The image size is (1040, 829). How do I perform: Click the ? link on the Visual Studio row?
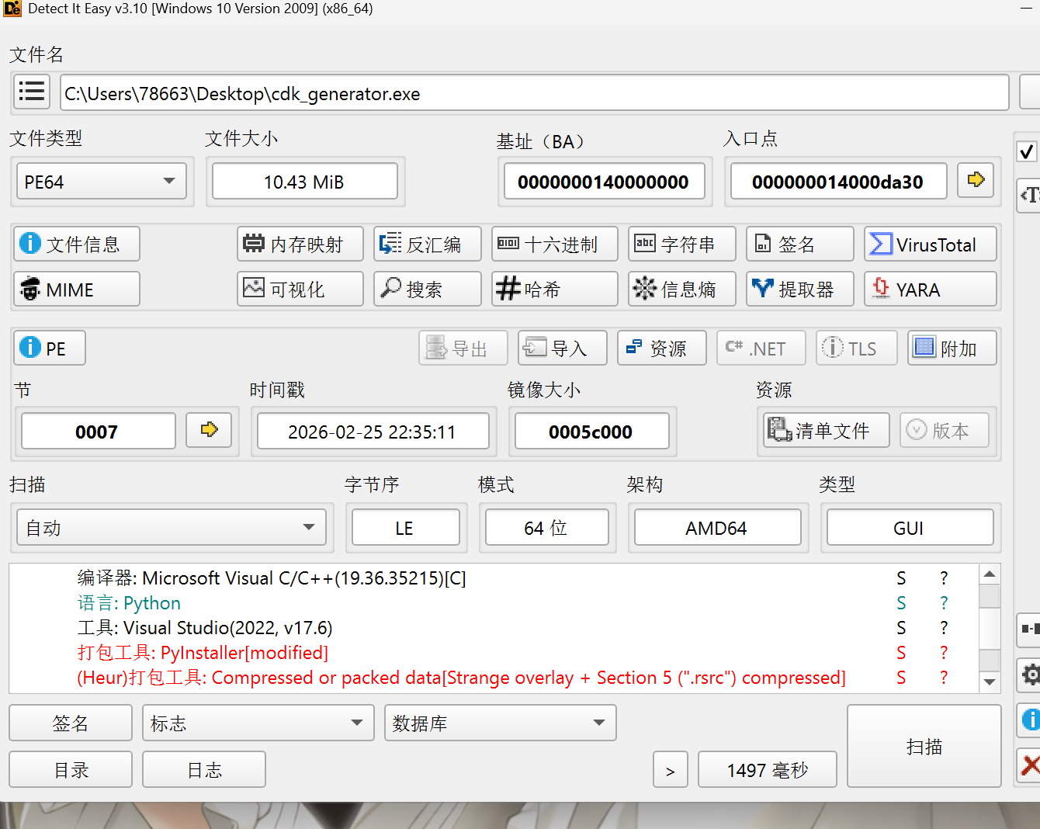[944, 628]
